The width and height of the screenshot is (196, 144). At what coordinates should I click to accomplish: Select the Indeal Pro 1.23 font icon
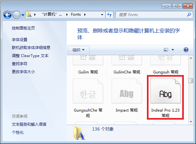[x=166, y=91]
